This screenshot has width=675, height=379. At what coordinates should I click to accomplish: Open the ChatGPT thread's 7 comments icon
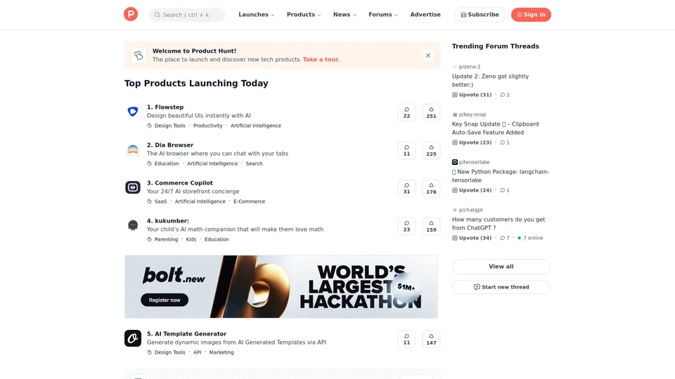click(x=505, y=238)
